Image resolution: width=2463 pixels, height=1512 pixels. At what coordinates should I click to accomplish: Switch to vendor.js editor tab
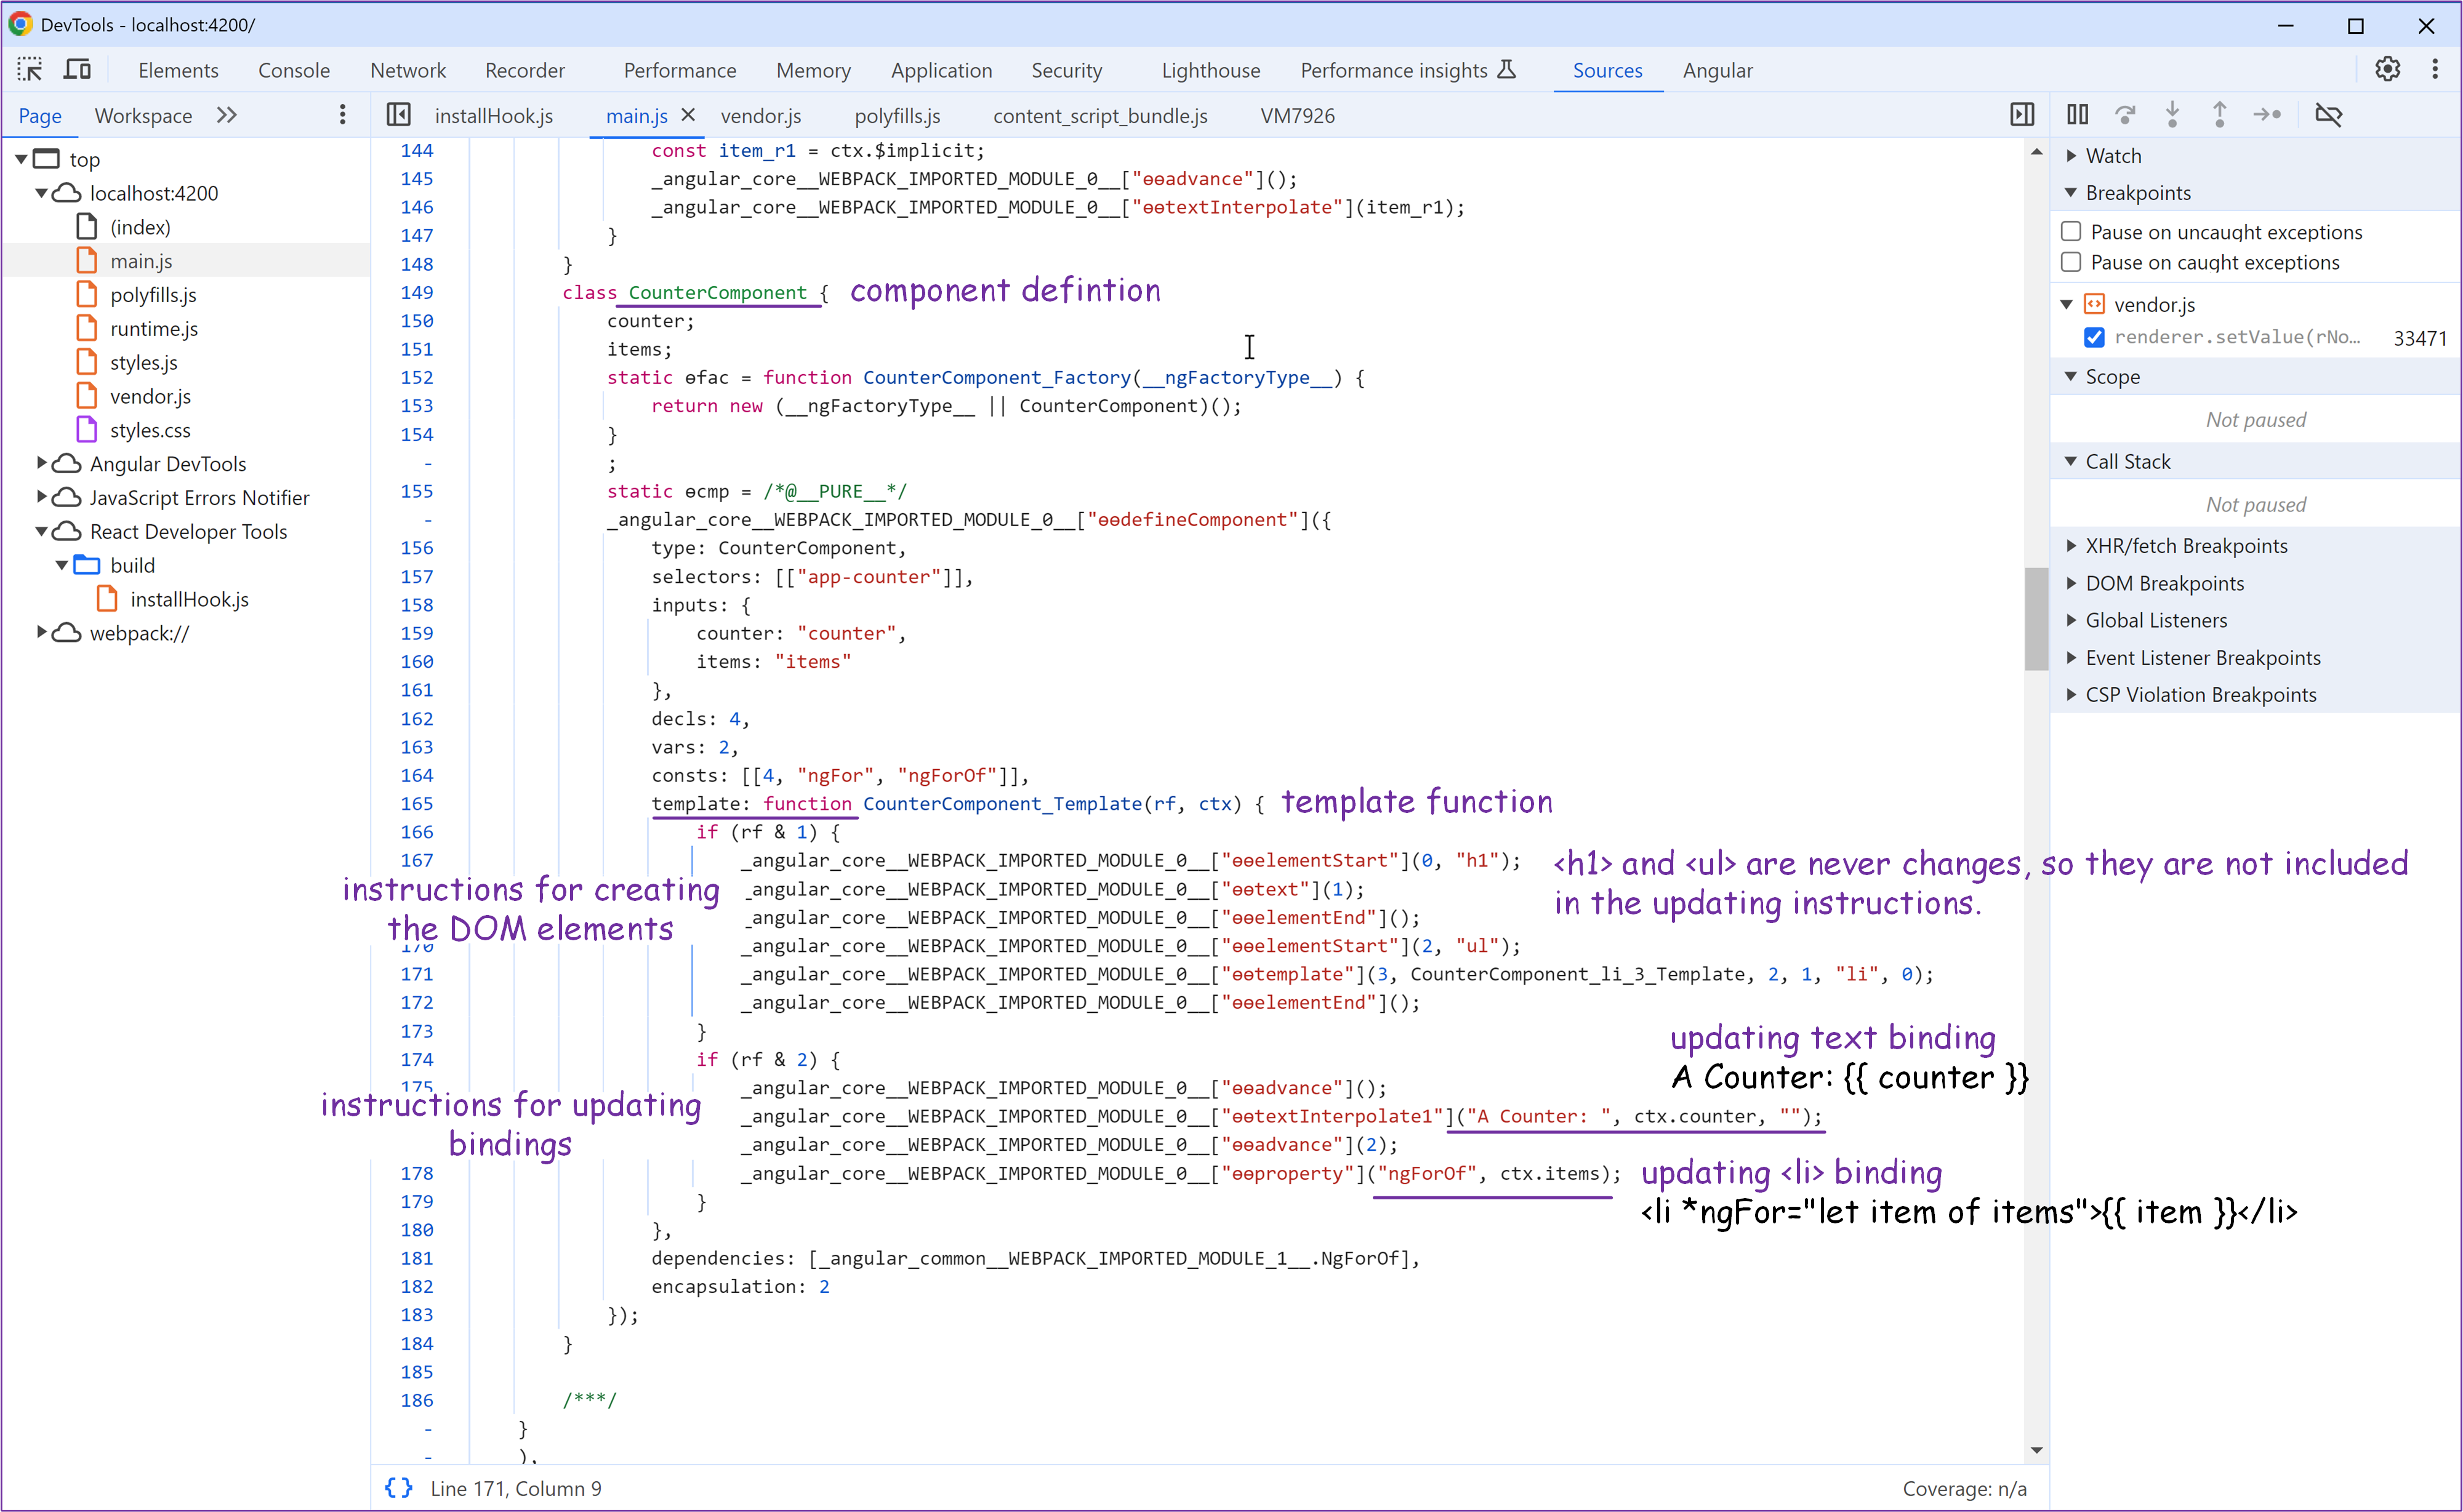pyautogui.click(x=761, y=115)
